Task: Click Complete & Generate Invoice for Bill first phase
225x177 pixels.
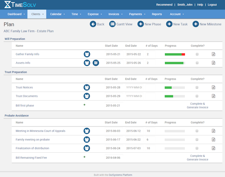Action: (x=197, y=106)
